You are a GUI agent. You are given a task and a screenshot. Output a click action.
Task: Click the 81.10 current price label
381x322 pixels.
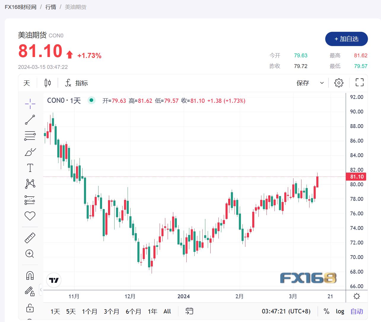(356, 177)
